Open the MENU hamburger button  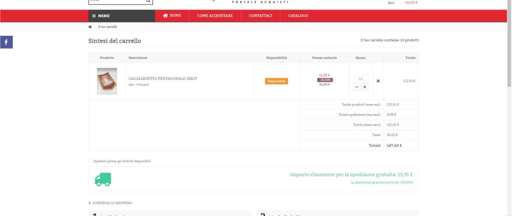(x=121, y=16)
